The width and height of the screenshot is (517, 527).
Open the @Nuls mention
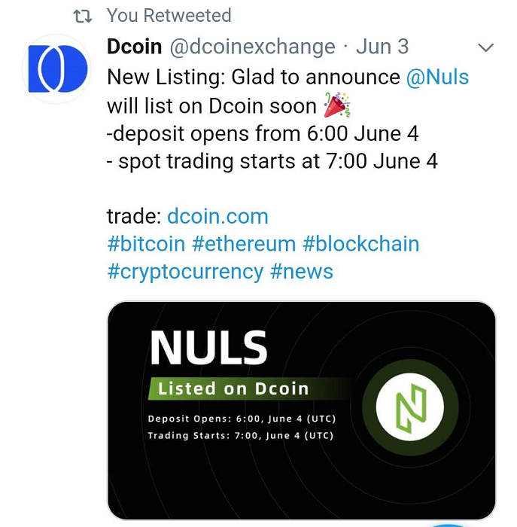[x=437, y=77]
